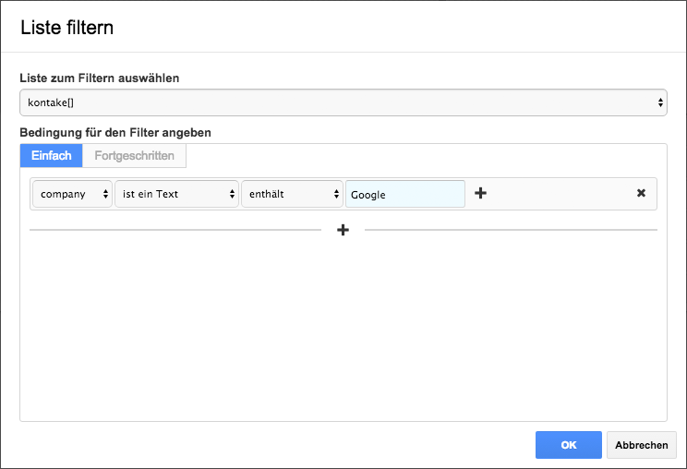Screen dimensions: 687x469
Task: Switch to the Fortgeschritten tab
Action: tap(135, 155)
